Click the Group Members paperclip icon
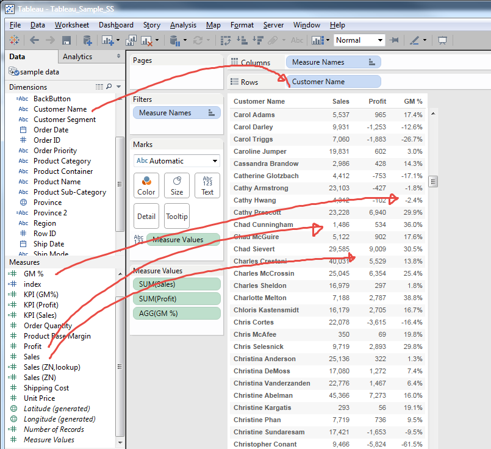 coord(273,40)
